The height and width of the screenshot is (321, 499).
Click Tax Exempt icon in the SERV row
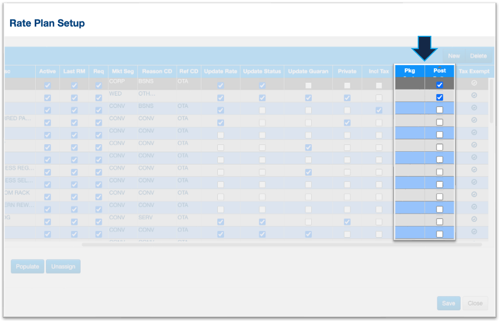(474, 219)
